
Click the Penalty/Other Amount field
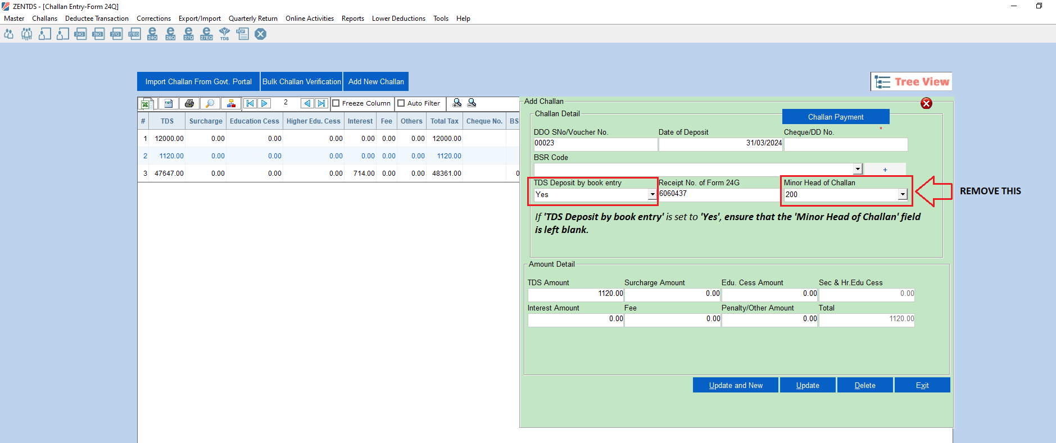[x=769, y=319]
